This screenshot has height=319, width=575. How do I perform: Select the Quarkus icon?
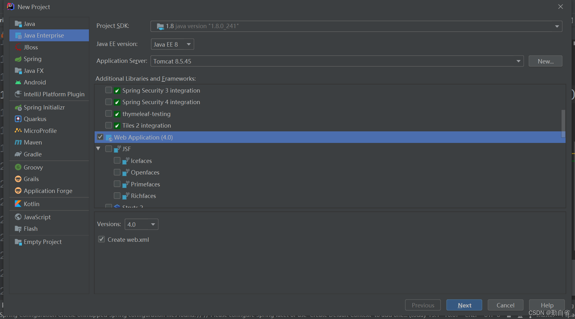(18, 119)
